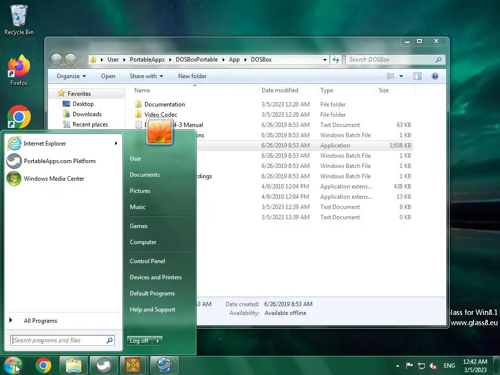Open Pictures from Start menu
The height and width of the screenshot is (375, 500).
click(140, 191)
